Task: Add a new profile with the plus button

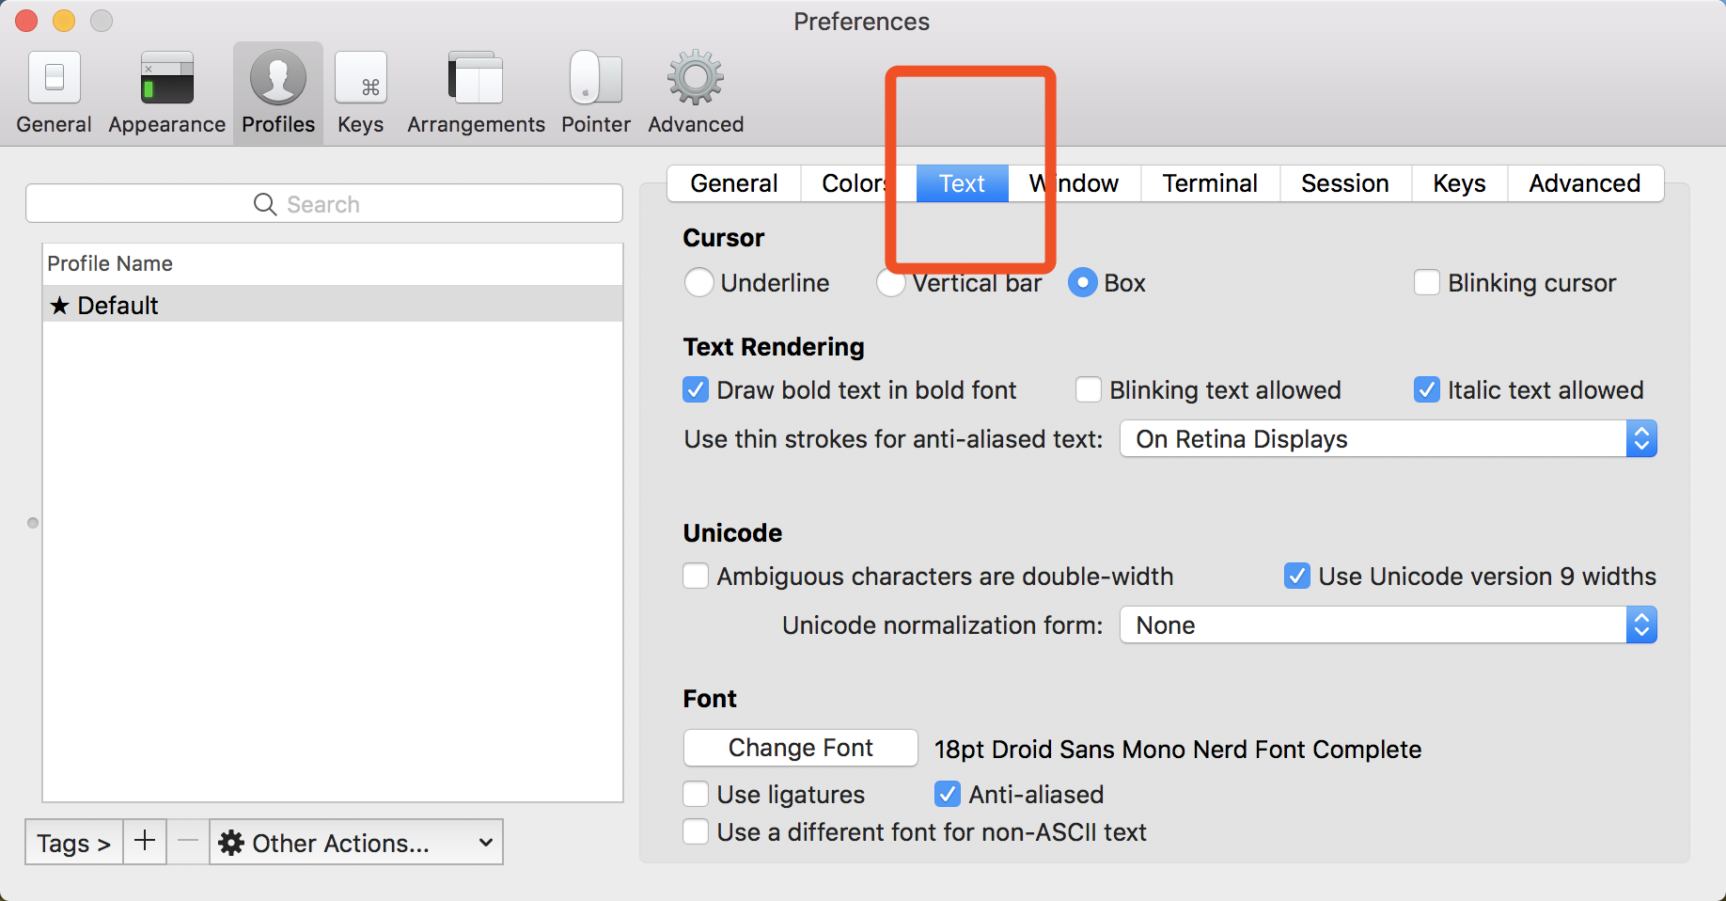Action: click(x=144, y=842)
